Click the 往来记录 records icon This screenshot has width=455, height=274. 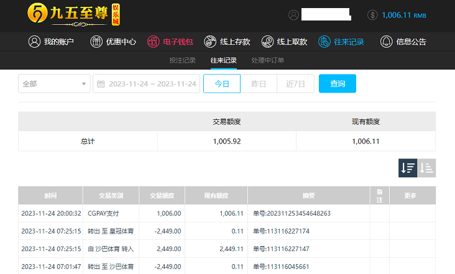tap(324, 42)
